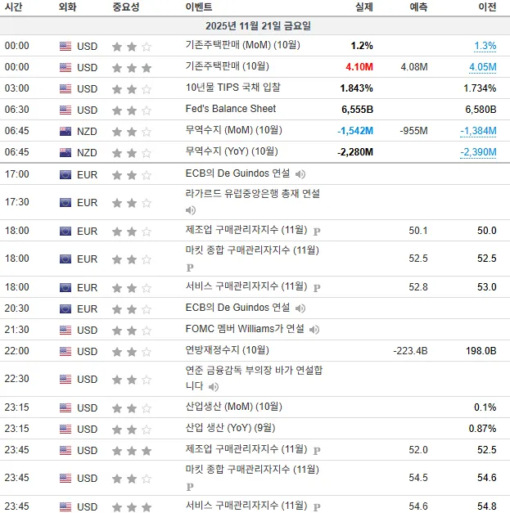Click speaker icon beside ECB De Guindos 17:00 speech
Screen dimensions: 510x513
(300, 174)
